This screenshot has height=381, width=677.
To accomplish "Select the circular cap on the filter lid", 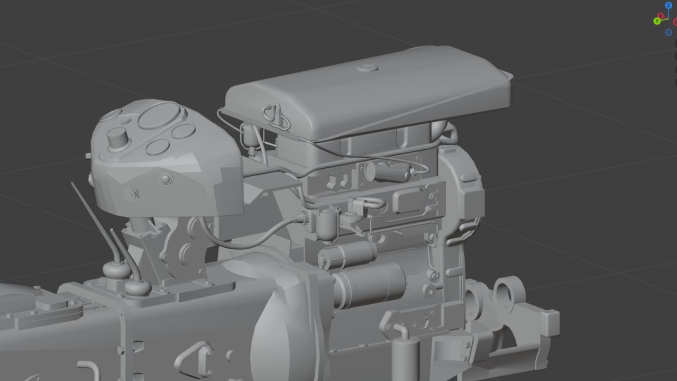I will click(368, 68).
